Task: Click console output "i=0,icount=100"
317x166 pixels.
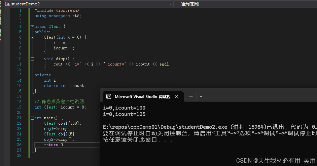Action: (x=124, y=108)
